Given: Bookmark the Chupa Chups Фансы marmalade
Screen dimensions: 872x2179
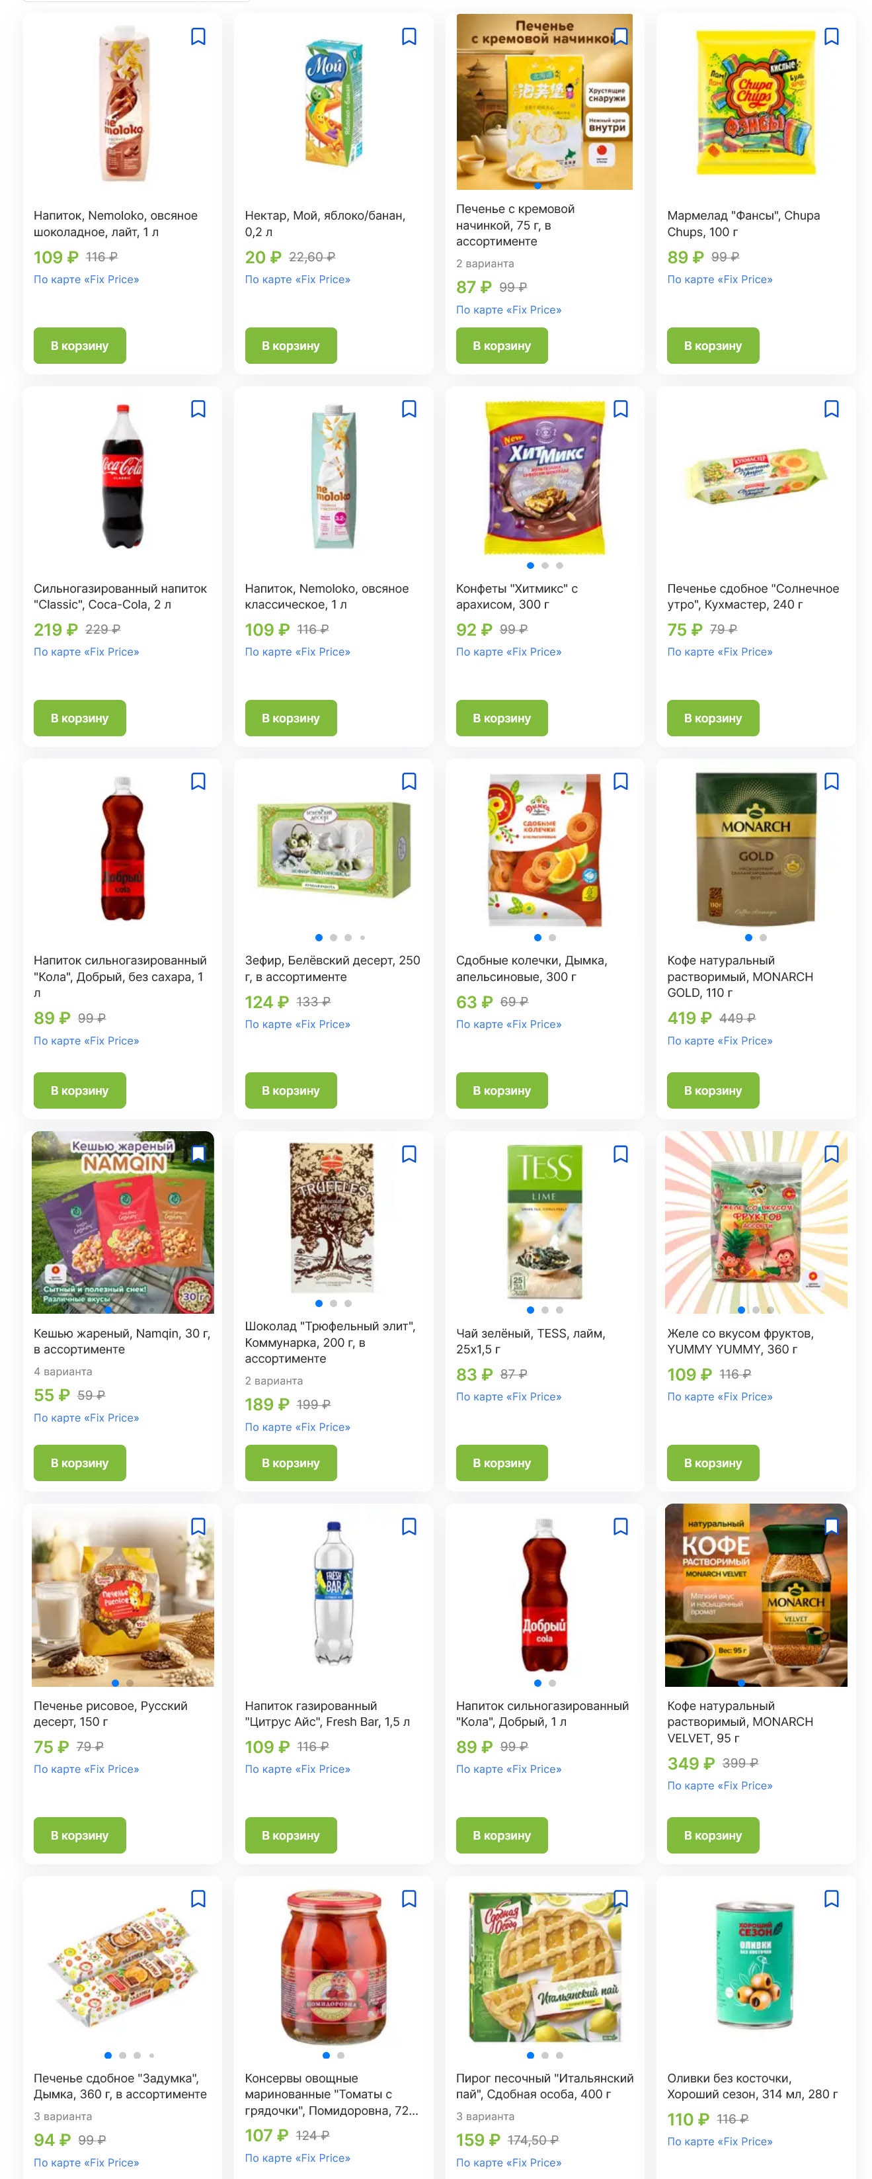Looking at the screenshot, I should (x=832, y=36).
